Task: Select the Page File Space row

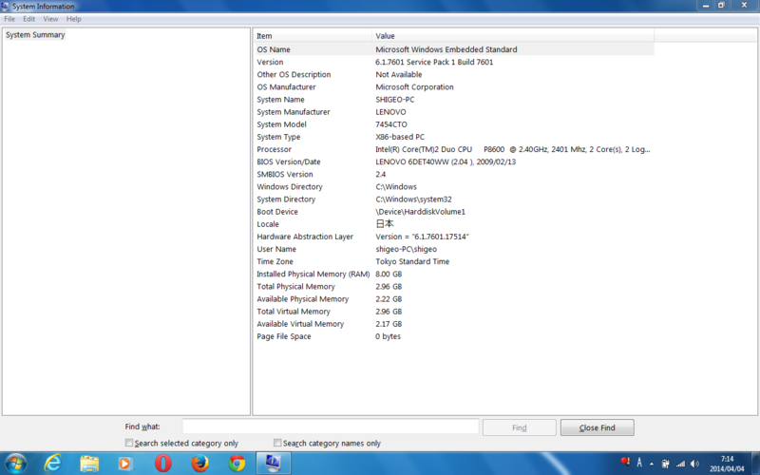Action: pos(454,337)
